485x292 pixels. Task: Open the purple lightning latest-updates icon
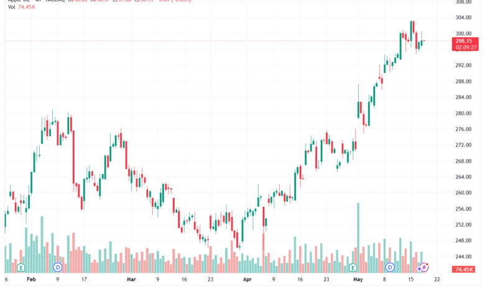coord(423,267)
